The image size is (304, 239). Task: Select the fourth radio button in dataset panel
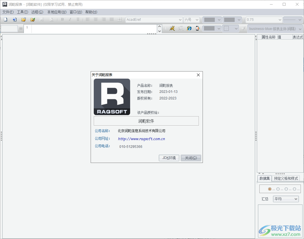coord(294,189)
